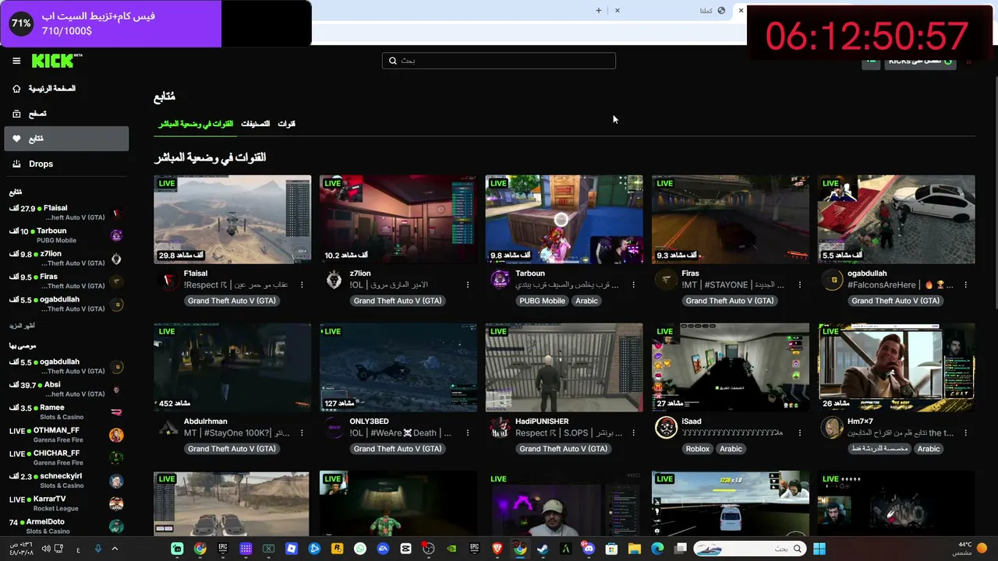
Task: Show hidden system tray icons
Action: coord(115,549)
